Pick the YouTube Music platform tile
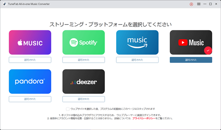The height and width of the screenshot is (130, 221). (191, 42)
